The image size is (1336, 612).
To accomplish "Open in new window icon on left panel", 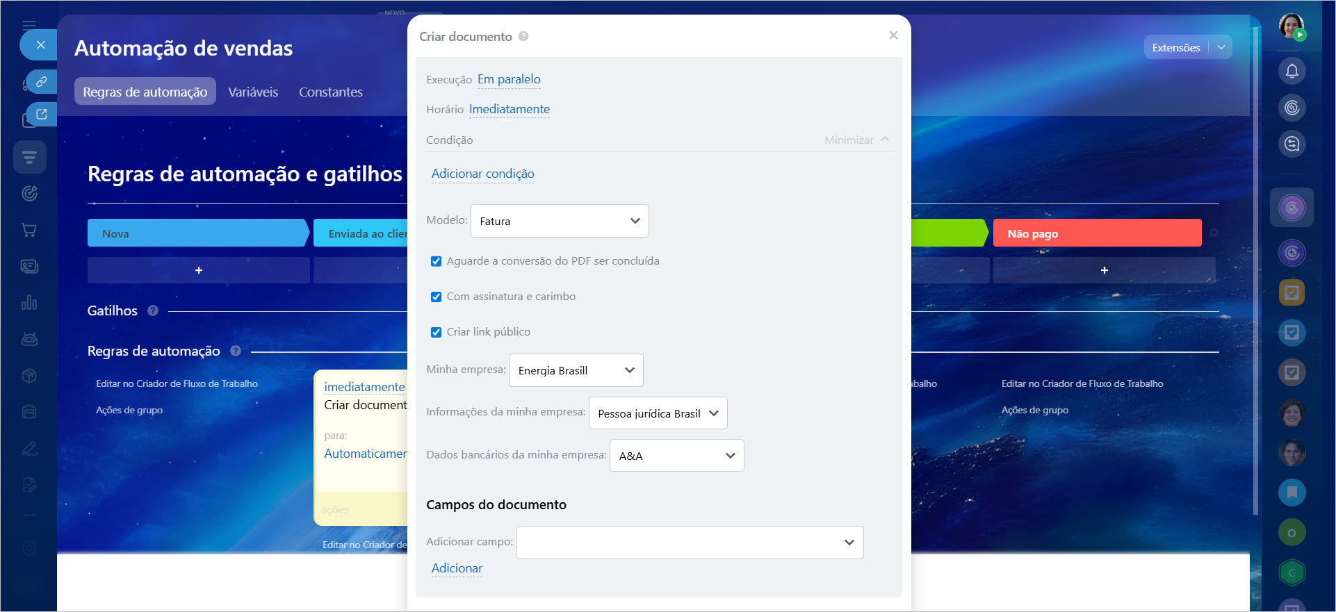I will (x=42, y=114).
